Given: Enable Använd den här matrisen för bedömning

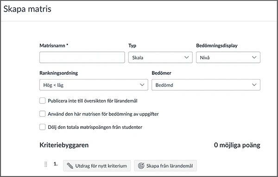Looking at the screenshot, I should 42,114.
